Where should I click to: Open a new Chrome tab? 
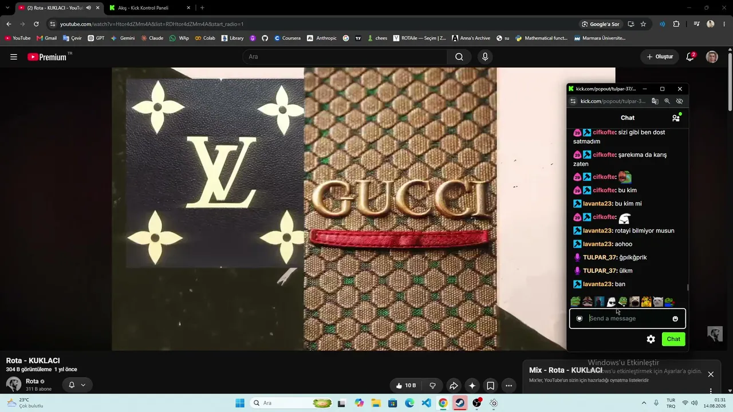point(202,8)
